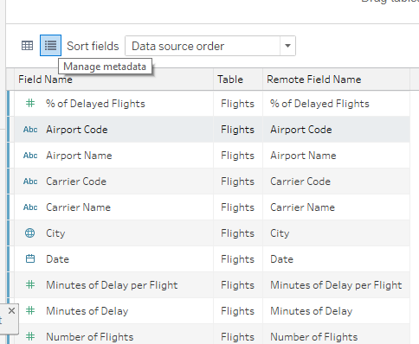
Task: Select the Airport Code field name
Action: click(77, 130)
